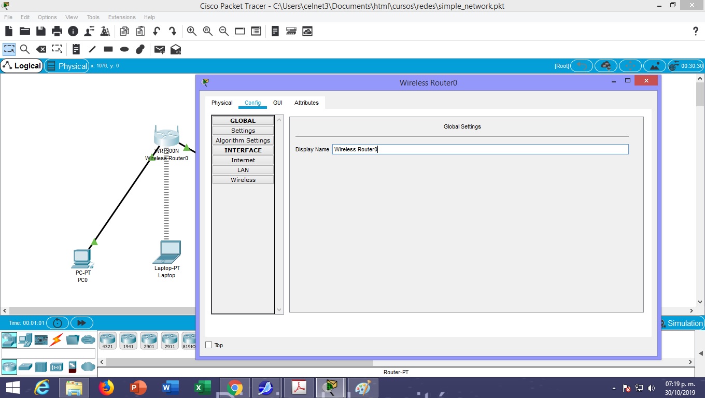Toggle to Physical workspace view

[x=67, y=66]
